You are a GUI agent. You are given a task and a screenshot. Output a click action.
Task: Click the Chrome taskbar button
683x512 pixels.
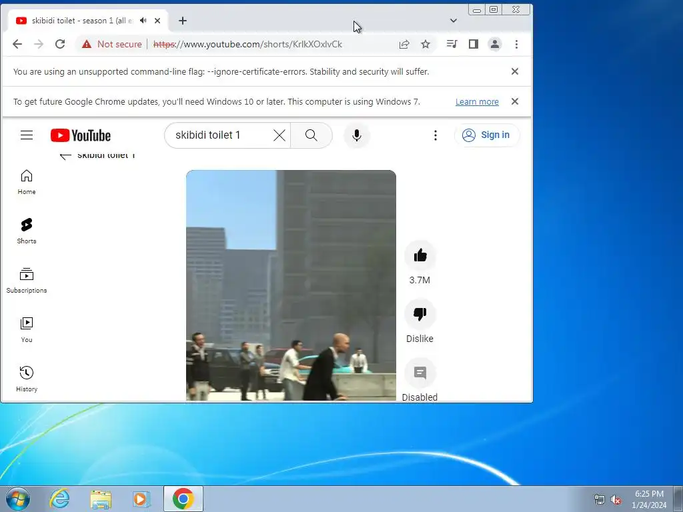[183, 499]
